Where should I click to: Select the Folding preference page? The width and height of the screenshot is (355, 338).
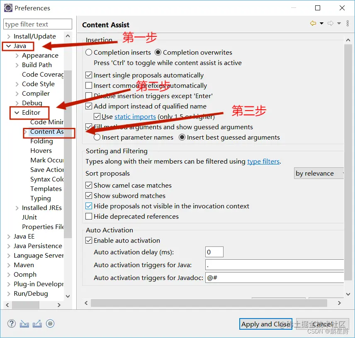coord(41,141)
